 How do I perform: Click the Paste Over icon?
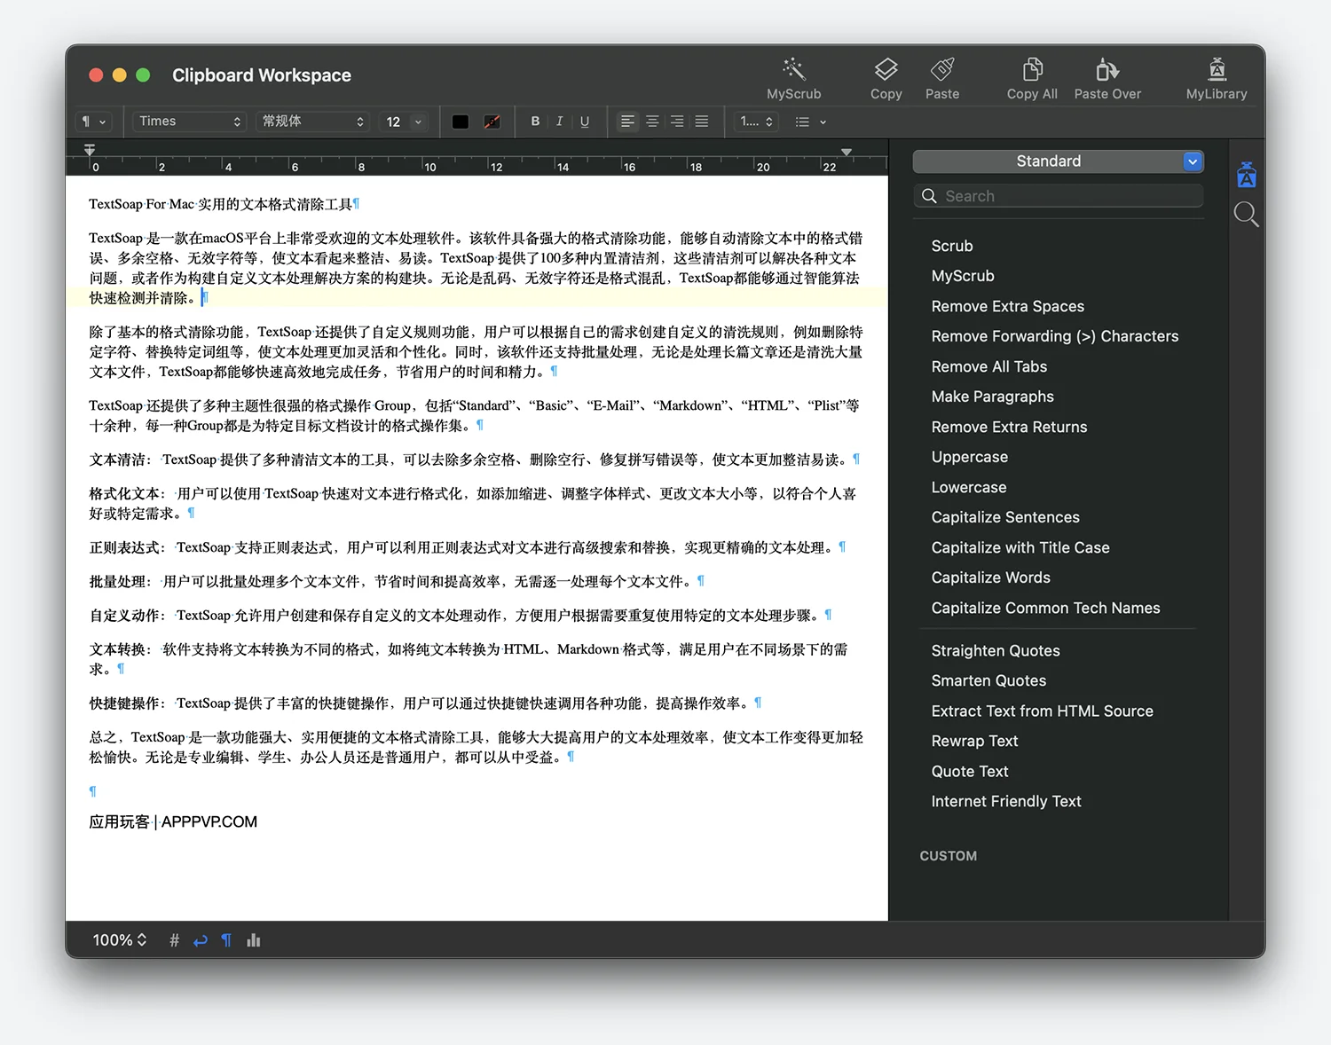point(1107,70)
